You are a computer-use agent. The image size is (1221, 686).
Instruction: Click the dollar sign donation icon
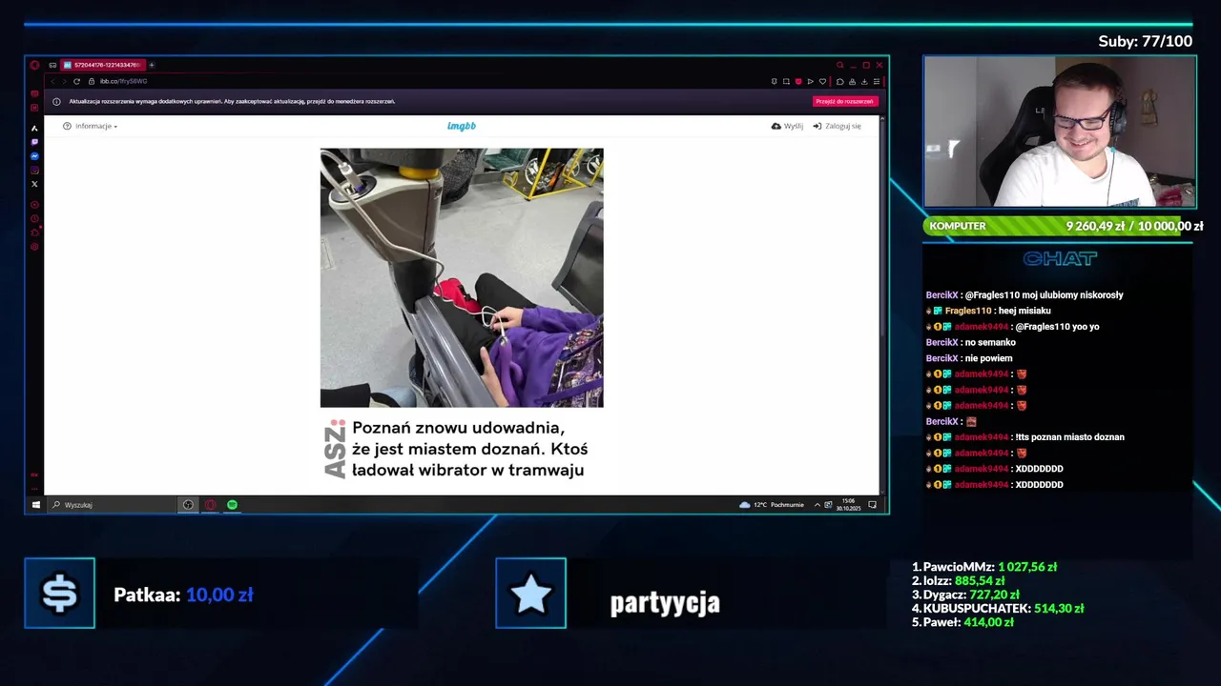59,593
